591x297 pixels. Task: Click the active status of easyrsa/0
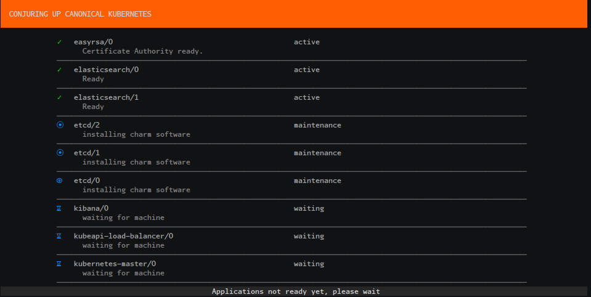[x=306, y=42]
